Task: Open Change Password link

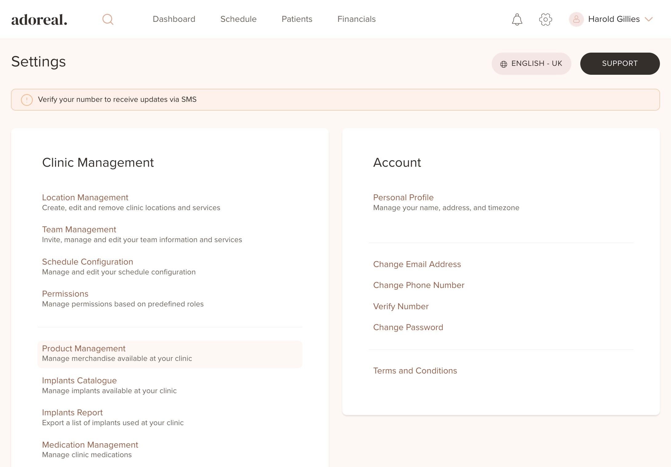Action: 408,327
